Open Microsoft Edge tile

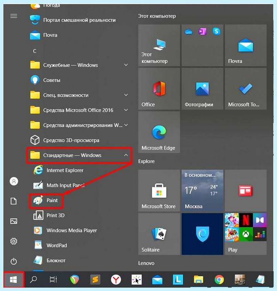click(159, 132)
